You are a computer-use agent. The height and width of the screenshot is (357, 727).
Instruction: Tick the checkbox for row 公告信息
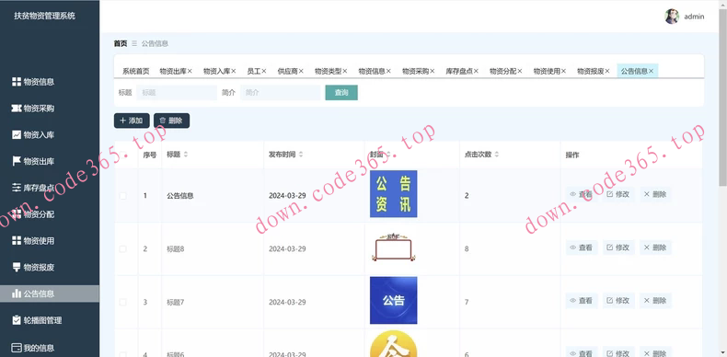(x=123, y=196)
